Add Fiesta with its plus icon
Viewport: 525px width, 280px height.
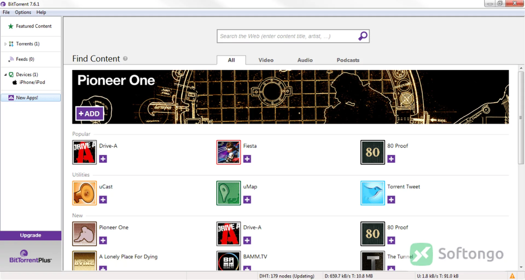coord(247,159)
